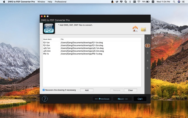Image resolution: width=188 pixels, height=118 pixels.
Task: Proceed with the Next button
Action: pyautogui.click(x=123, y=99)
